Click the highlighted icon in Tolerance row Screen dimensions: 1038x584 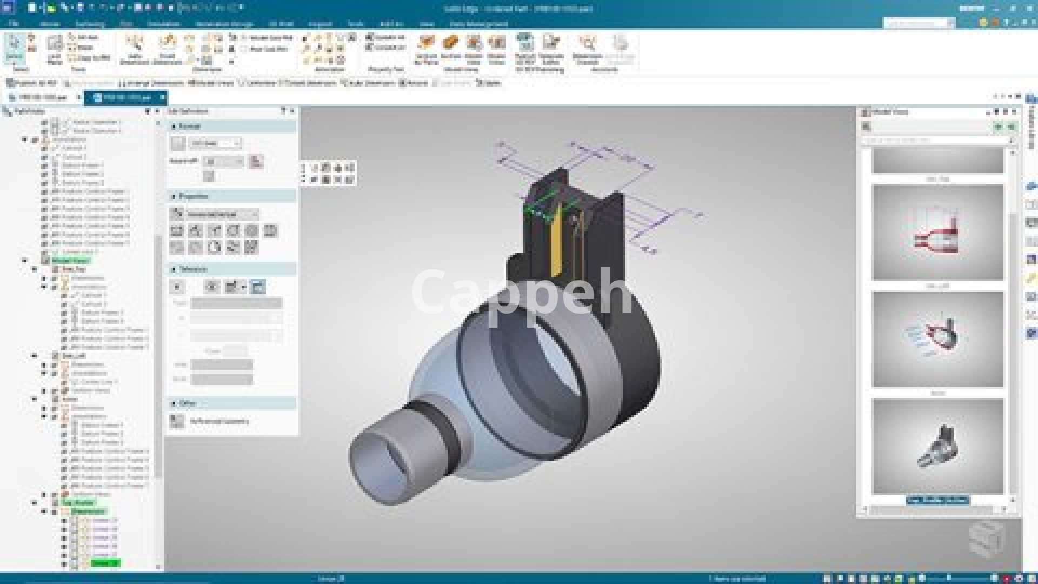pos(258,287)
